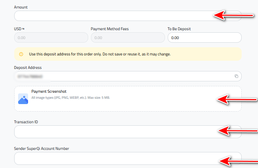Click the Sender SuperQi Account Number label
The image size is (258, 168).
coord(42,148)
